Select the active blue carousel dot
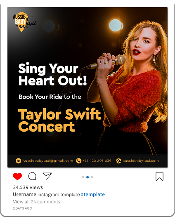Viewport: 175px width, 217px height. pos(87,177)
